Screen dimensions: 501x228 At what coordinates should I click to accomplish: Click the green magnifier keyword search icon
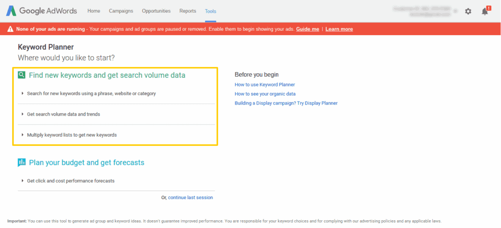pyautogui.click(x=22, y=75)
